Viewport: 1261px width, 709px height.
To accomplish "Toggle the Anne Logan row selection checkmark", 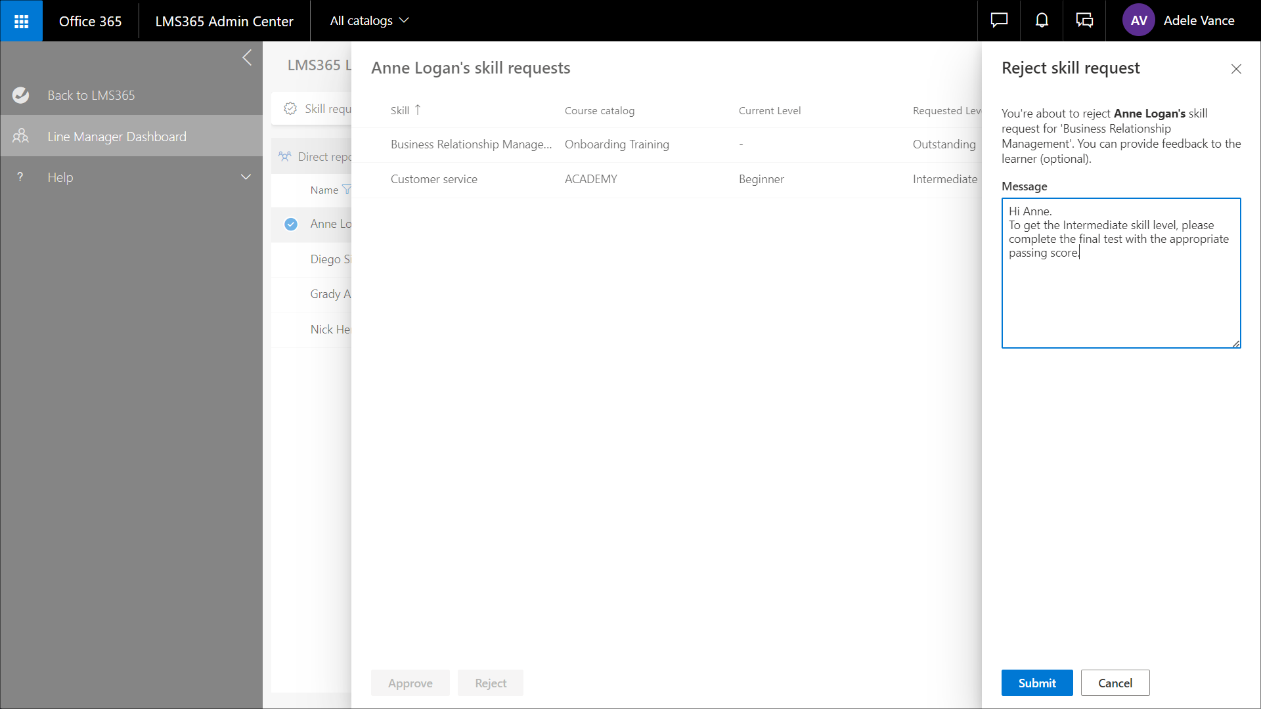I will pyautogui.click(x=291, y=225).
